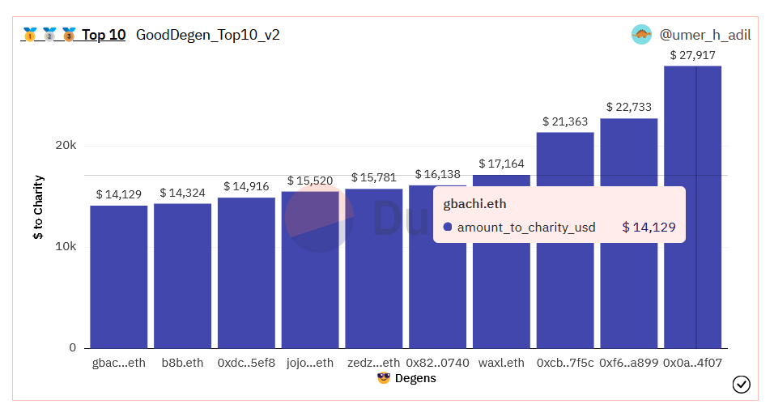Click the $ 27,917 data label

pyautogui.click(x=692, y=55)
